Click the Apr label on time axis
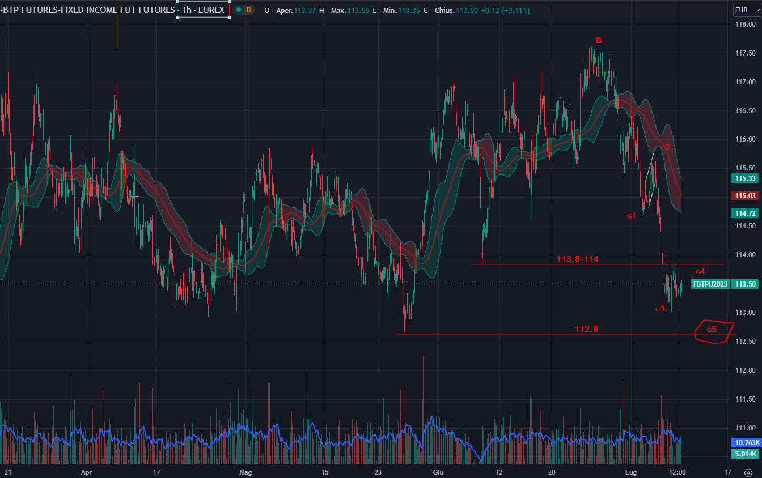This screenshot has height=478, width=762. 86,472
